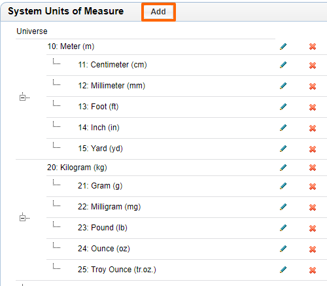Viewport: 327px width, 286px height.
Task: Delete the Yard (yd) unit
Action: 313,149
